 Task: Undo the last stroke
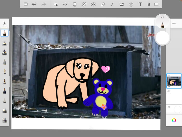(x=34, y=4)
